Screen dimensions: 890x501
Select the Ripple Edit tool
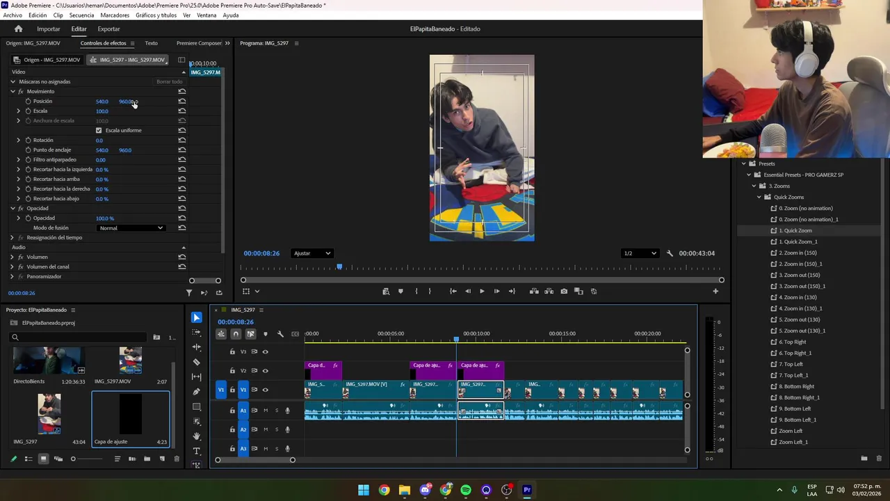tap(197, 347)
